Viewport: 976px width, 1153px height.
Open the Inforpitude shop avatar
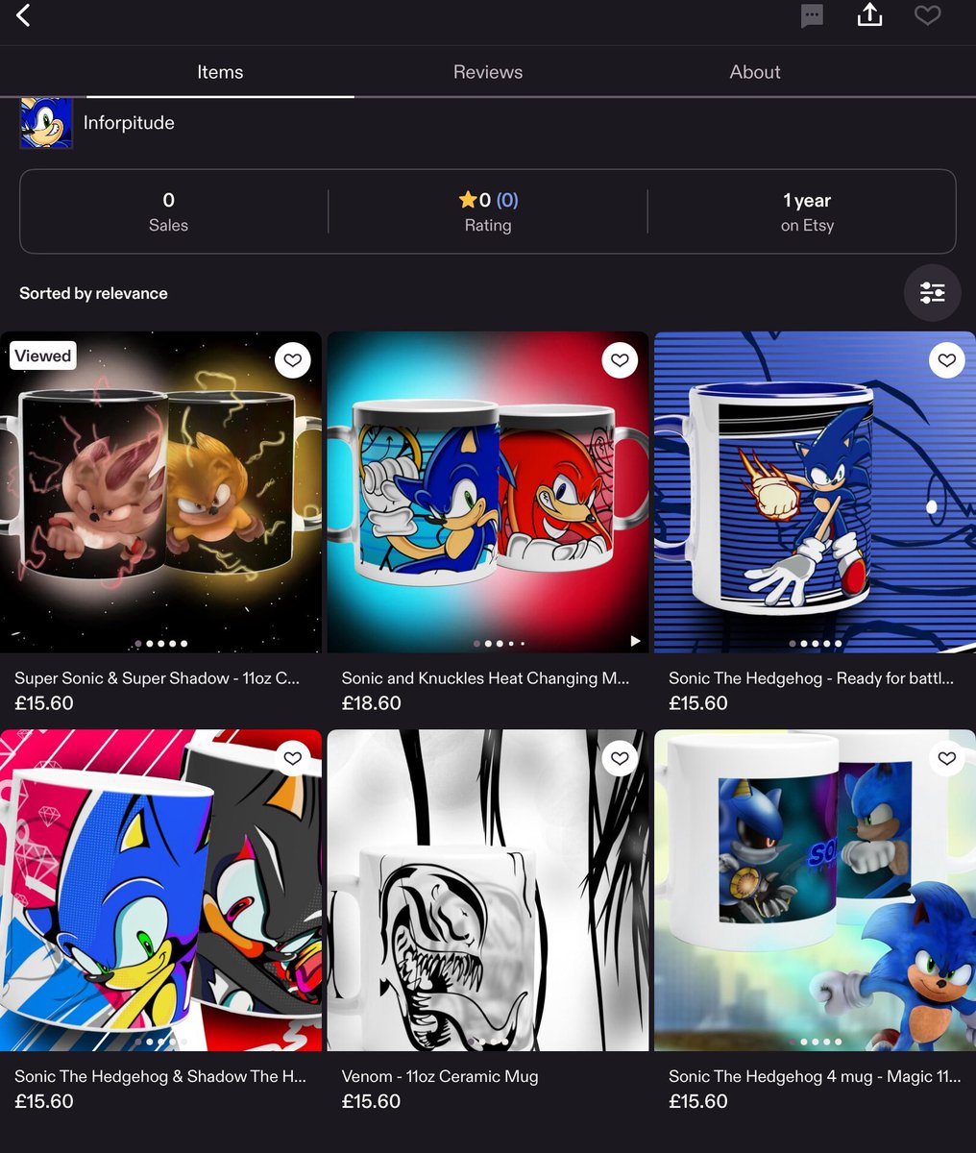pyautogui.click(x=46, y=122)
